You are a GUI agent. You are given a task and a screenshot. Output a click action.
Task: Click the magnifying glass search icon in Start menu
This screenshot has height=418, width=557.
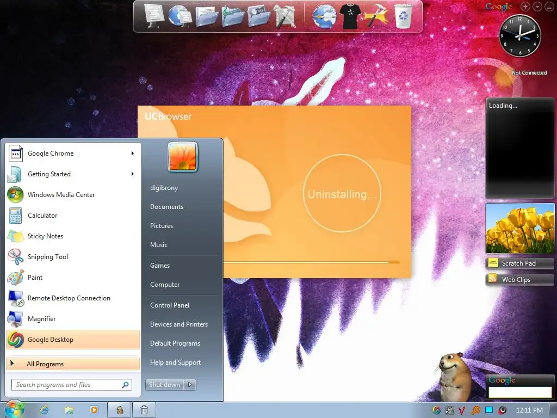coord(125,385)
